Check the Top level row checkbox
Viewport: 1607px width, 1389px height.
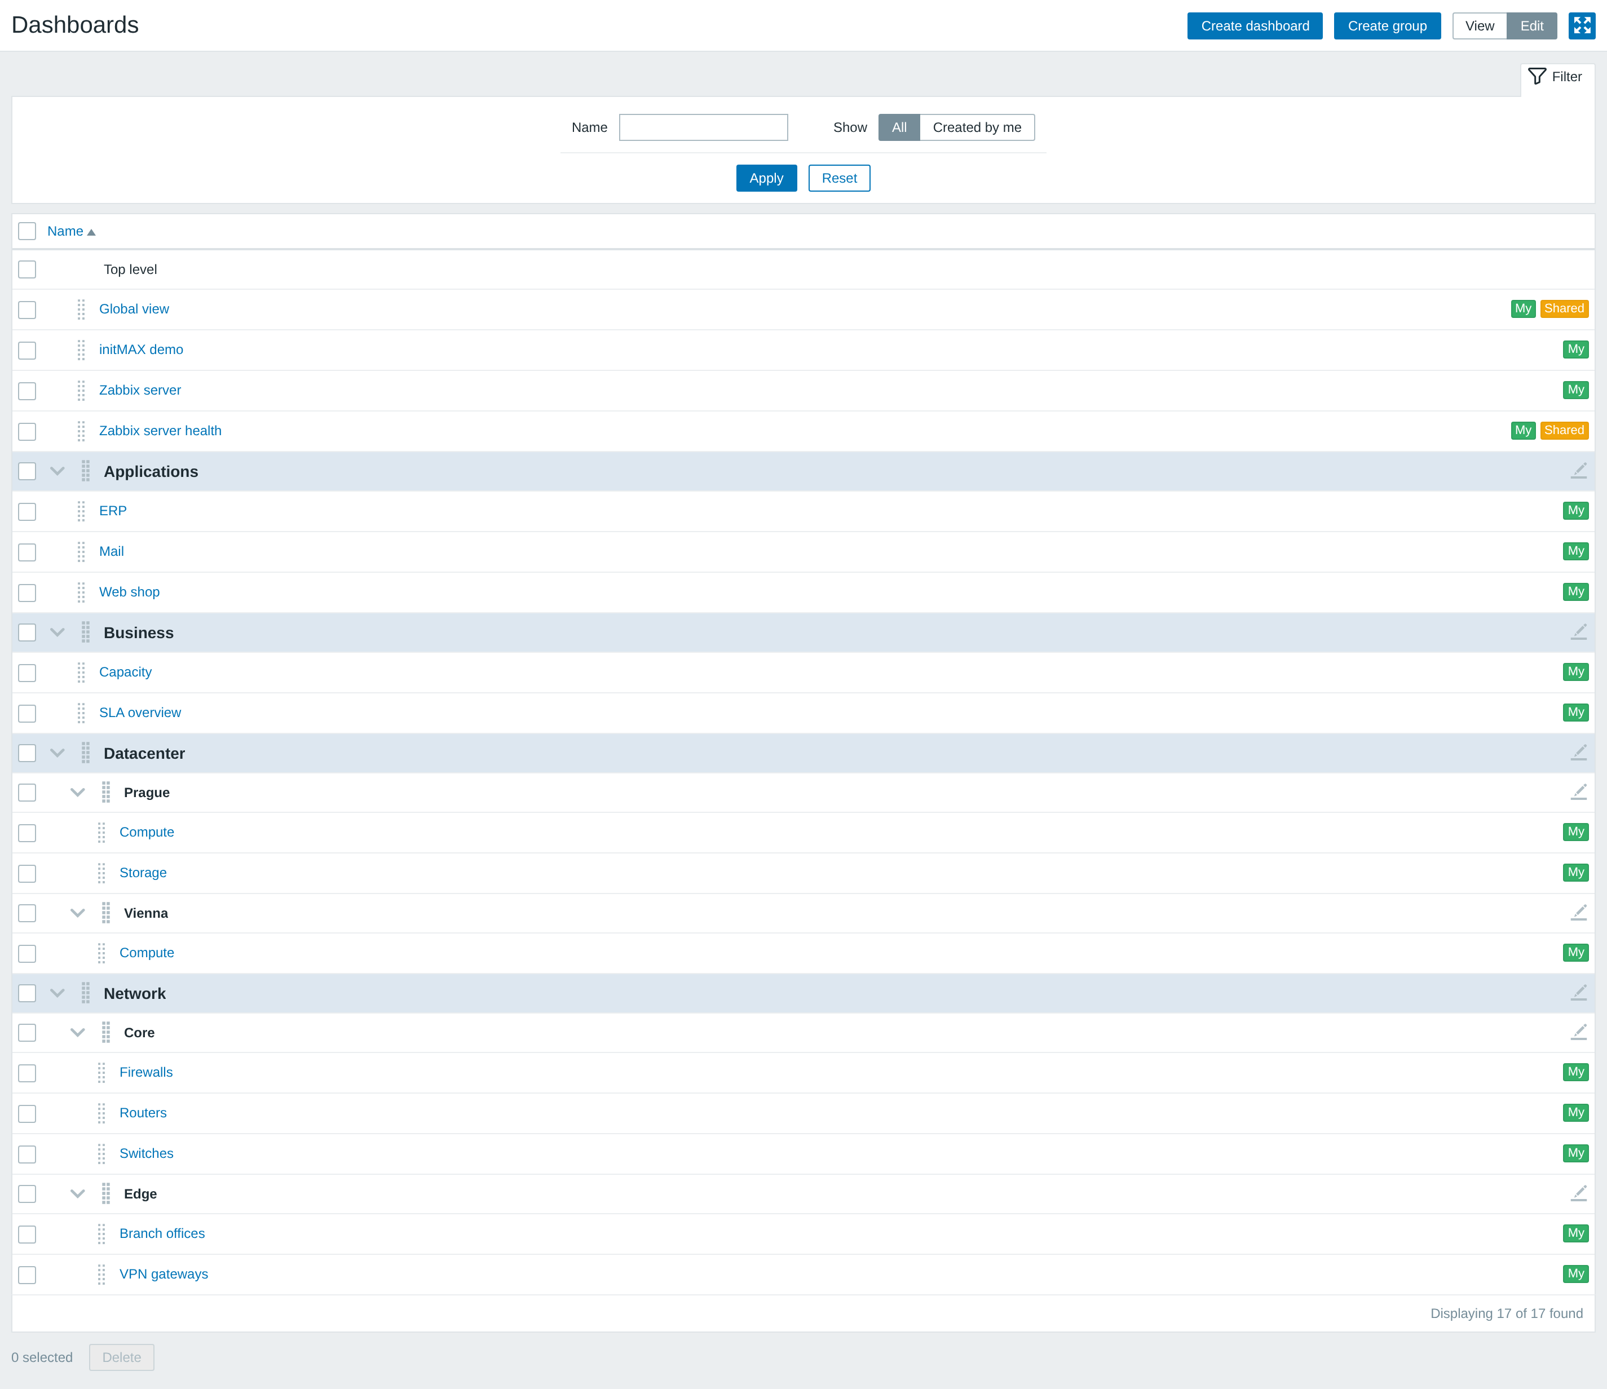click(x=27, y=269)
